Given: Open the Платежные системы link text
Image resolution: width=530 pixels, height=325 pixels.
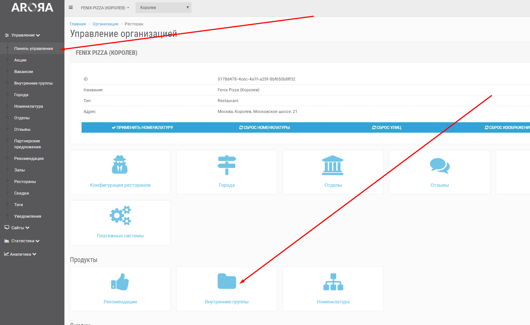Looking at the screenshot, I should coord(120,236).
